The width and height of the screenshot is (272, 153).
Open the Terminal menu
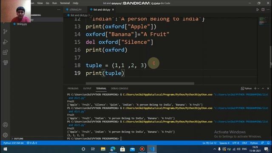click(x=65, y=3)
